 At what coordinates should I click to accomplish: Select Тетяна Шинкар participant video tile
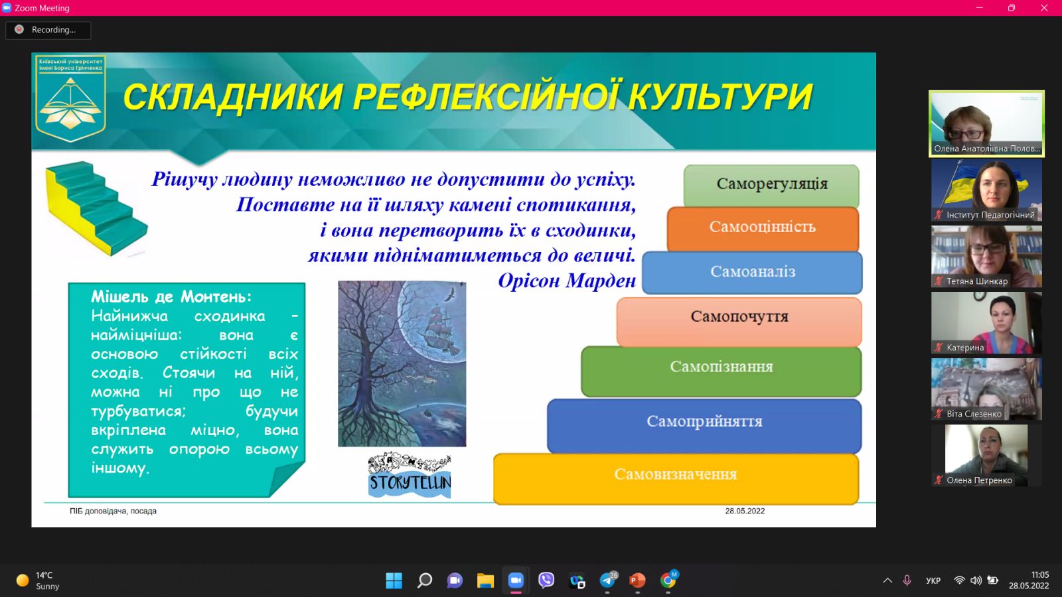[986, 256]
